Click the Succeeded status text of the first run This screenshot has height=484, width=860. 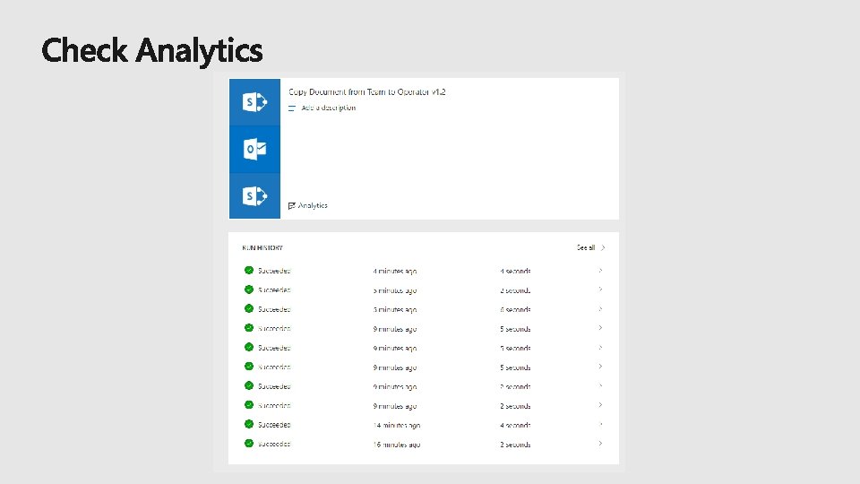click(x=274, y=271)
